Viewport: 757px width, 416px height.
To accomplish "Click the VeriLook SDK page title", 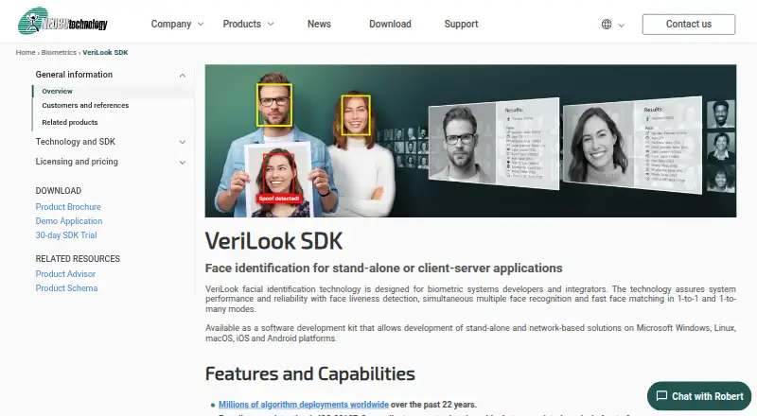I will pyautogui.click(x=273, y=241).
